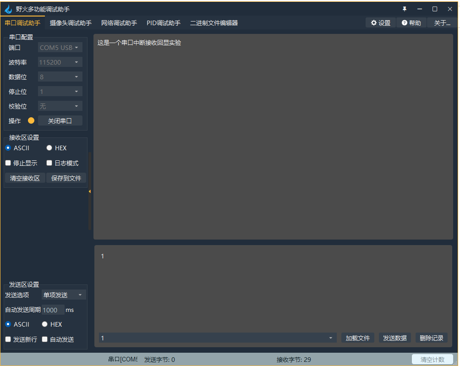This screenshot has height=366, width=460.
Task: Pin the window using the pin icon
Action: coord(404,8)
